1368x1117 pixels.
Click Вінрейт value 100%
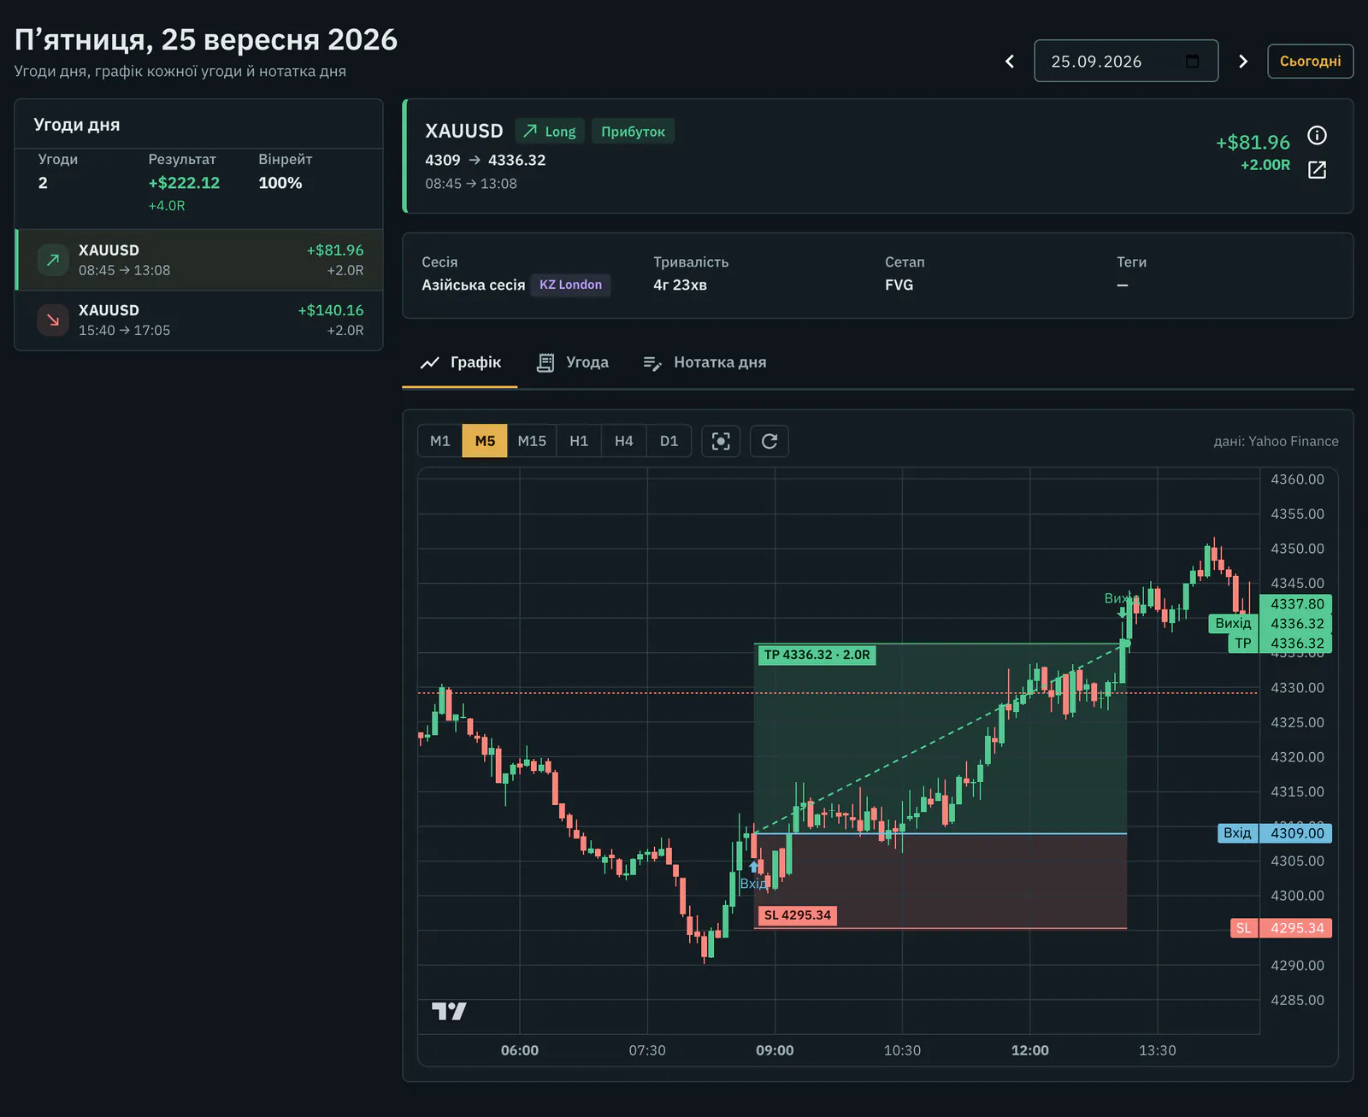[x=280, y=183]
